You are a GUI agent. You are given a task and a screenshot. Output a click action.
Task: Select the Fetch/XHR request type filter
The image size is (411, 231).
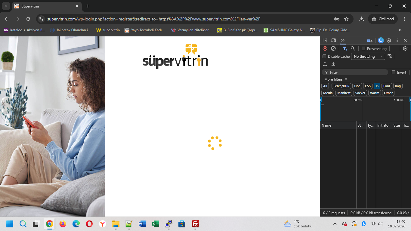pyautogui.click(x=341, y=86)
